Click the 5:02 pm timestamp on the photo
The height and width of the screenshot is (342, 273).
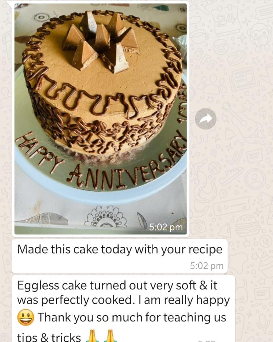166,227
